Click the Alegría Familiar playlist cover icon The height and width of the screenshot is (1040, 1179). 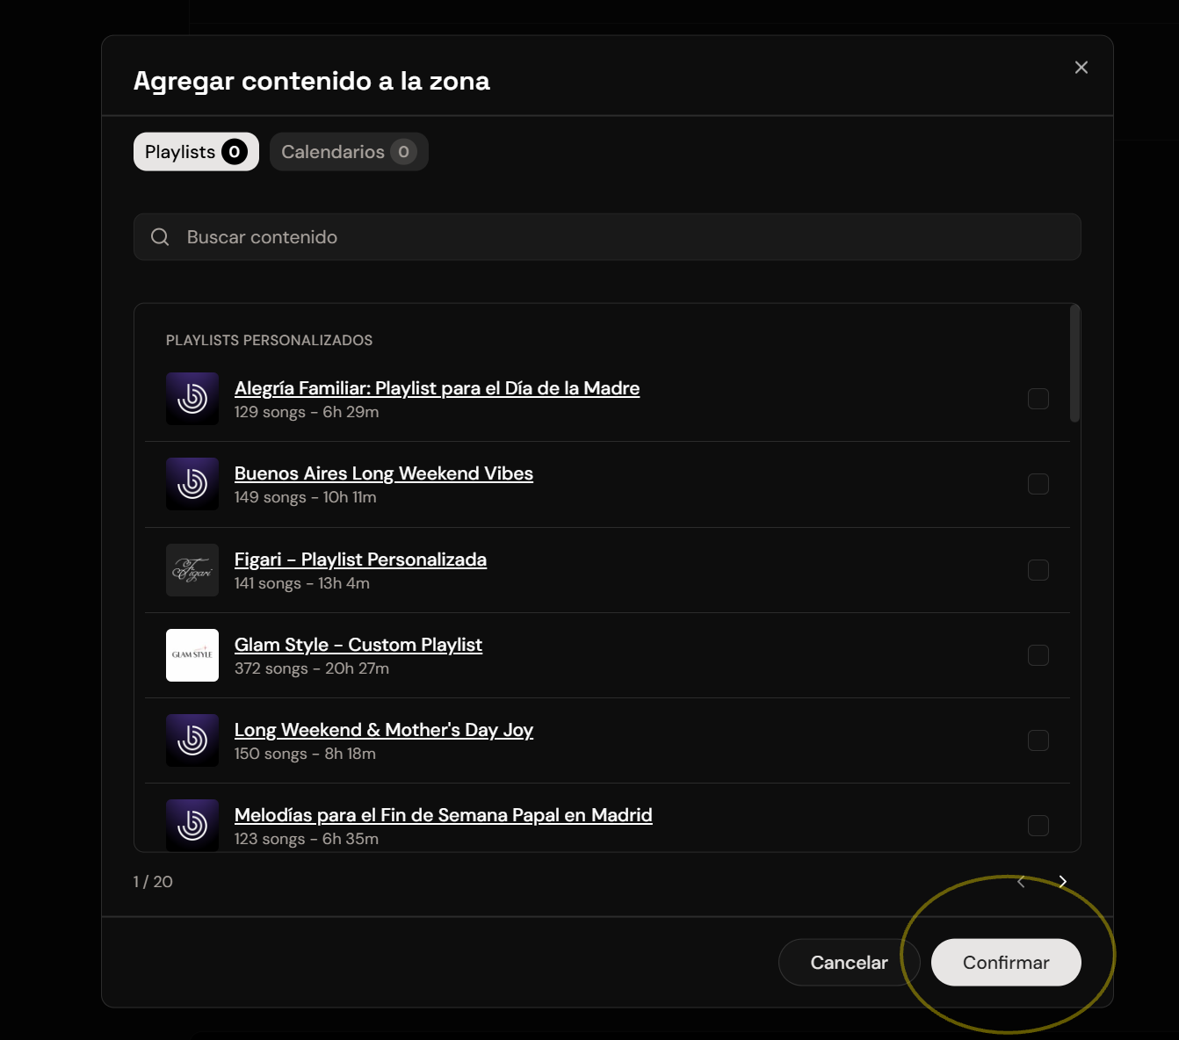192,399
